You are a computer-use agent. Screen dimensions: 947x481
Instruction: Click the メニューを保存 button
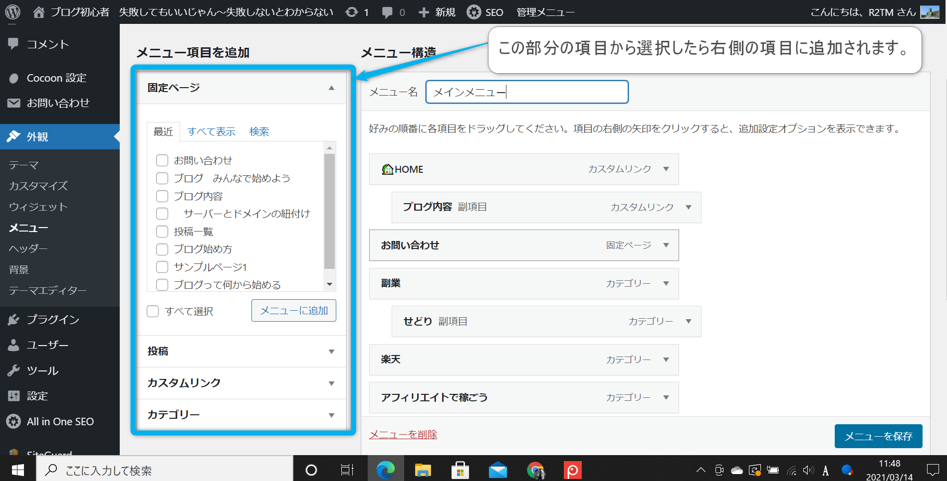coord(878,436)
